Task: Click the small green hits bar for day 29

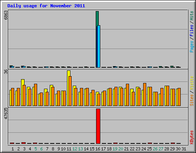Action: 171,67
